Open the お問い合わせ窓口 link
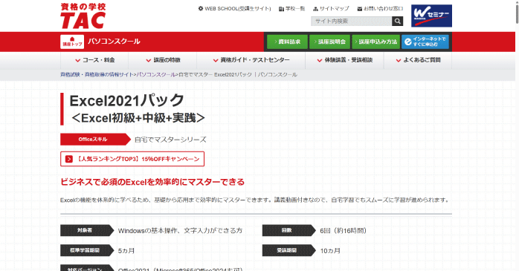Viewport: 519px width, 271px height. [x=383, y=9]
